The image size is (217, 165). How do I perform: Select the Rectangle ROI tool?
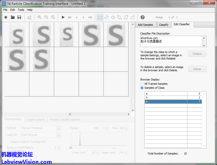(x=100, y=17)
